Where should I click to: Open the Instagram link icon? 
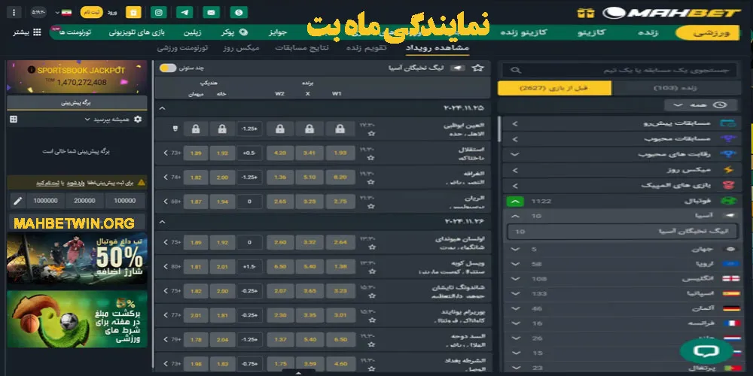point(158,12)
